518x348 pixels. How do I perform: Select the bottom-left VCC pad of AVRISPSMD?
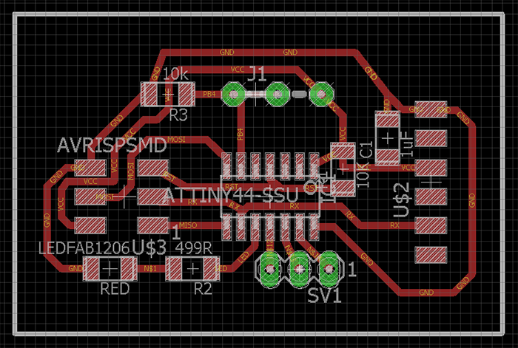90,225
